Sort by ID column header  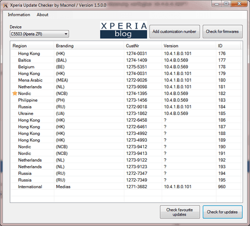(228, 46)
